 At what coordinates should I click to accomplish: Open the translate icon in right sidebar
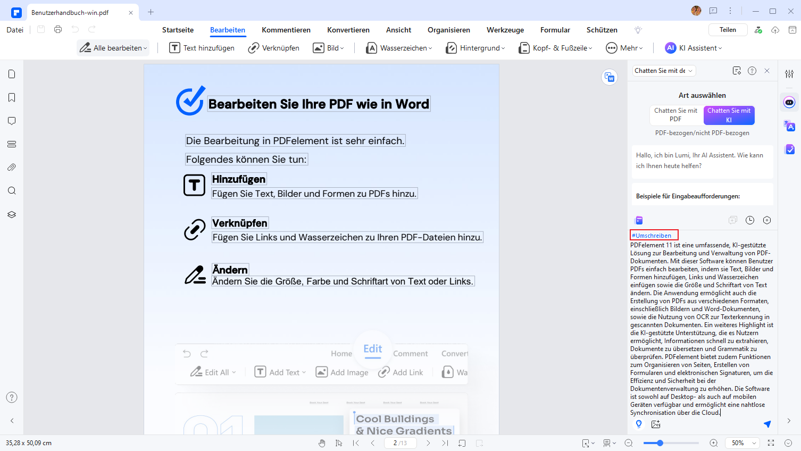789,126
